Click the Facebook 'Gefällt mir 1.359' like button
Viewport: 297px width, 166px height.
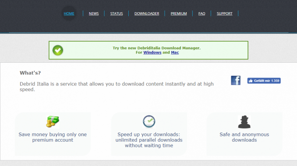click(264, 81)
